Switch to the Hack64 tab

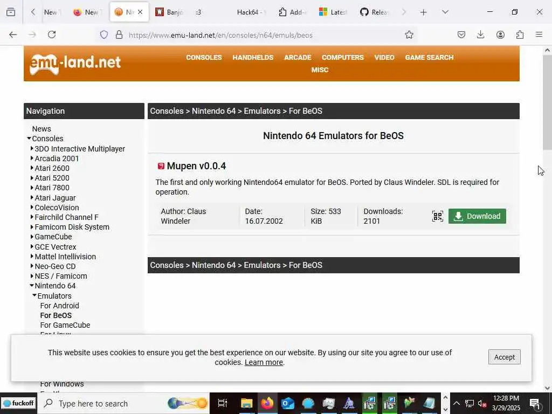coord(250,12)
